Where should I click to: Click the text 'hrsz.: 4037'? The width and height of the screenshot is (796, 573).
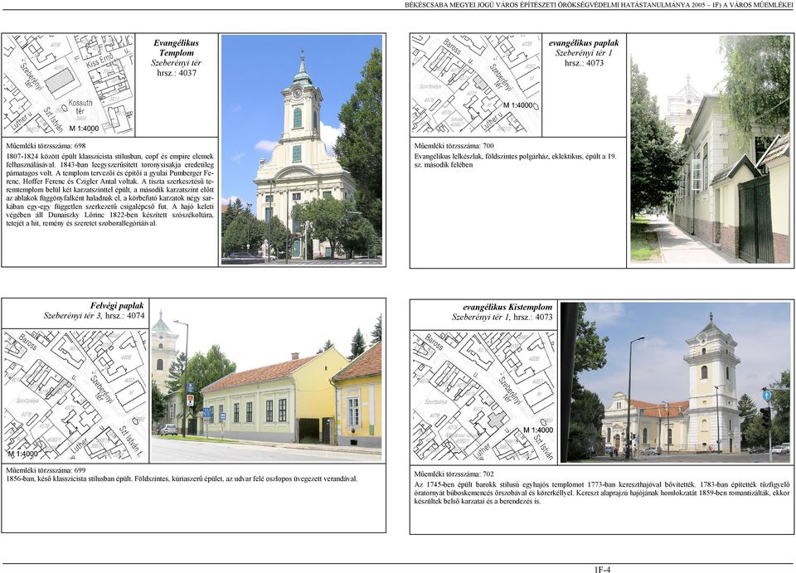click(x=176, y=73)
